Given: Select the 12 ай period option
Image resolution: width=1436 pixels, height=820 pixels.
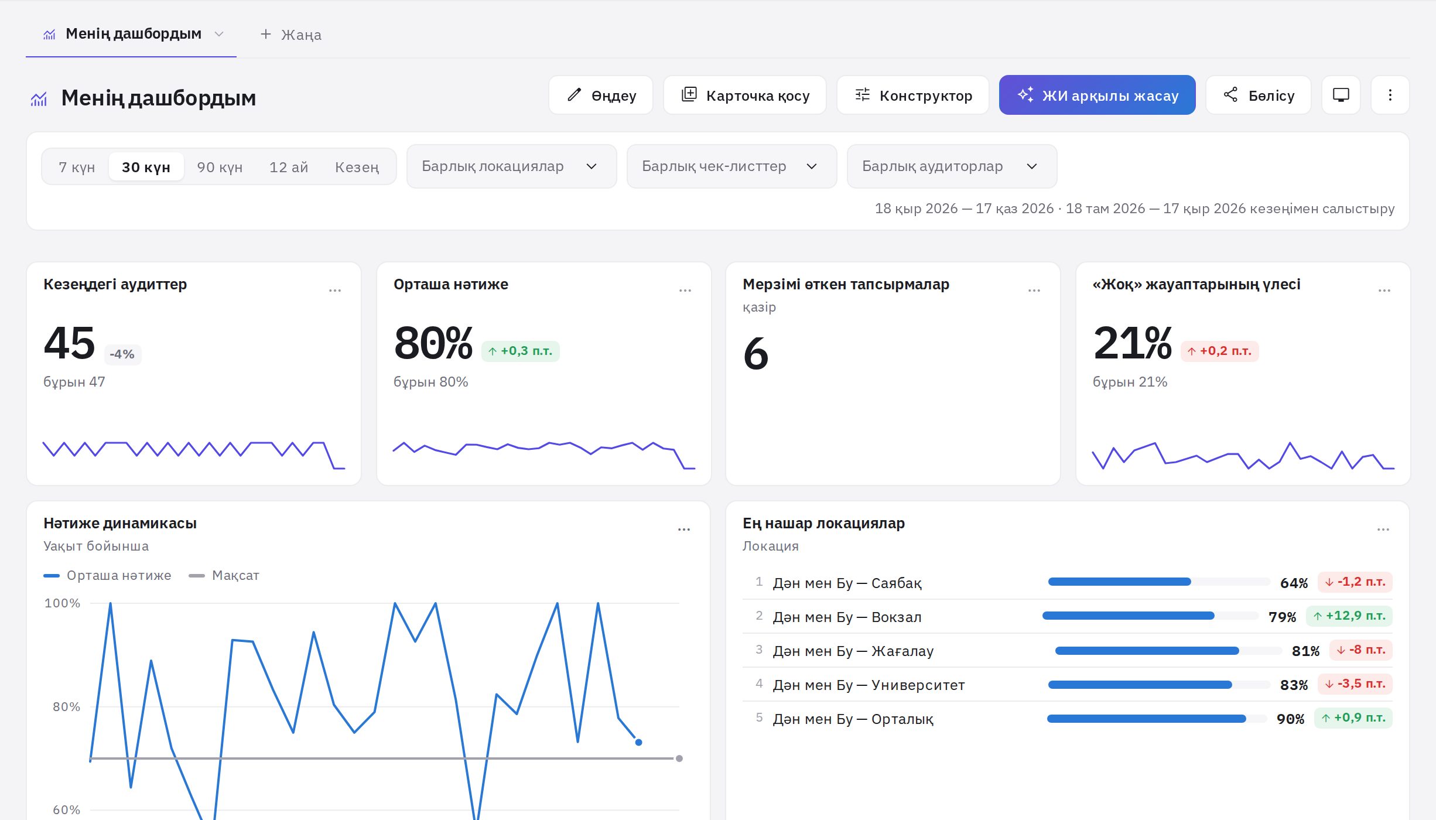Looking at the screenshot, I should pyautogui.click(x=289, y=167).
